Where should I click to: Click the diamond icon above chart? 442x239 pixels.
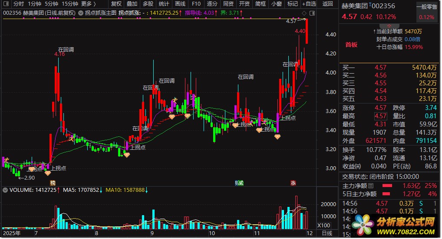point(304,13)
